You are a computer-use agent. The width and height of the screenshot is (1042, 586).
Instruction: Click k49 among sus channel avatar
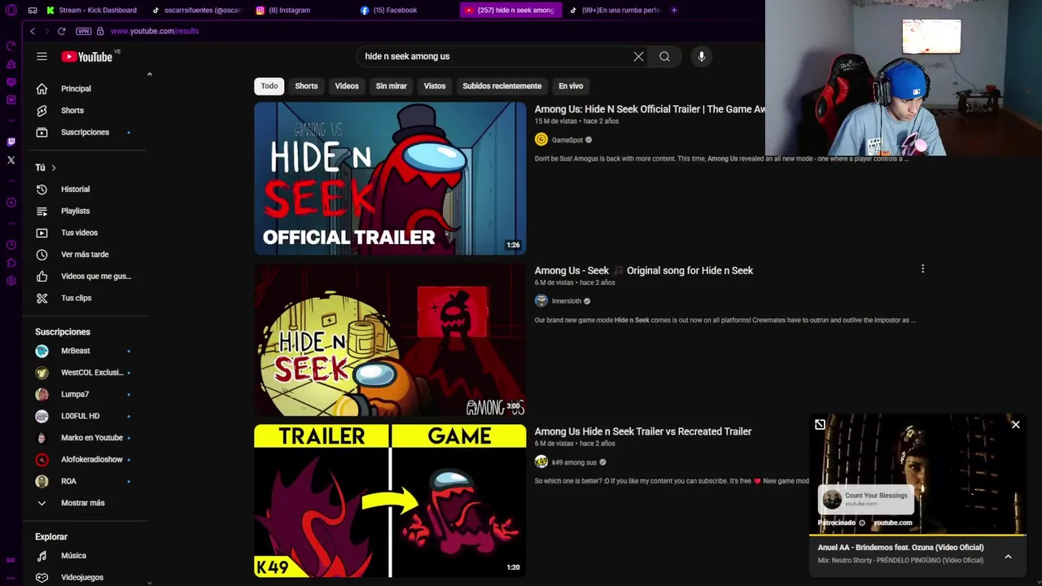[x=541, y=462]
